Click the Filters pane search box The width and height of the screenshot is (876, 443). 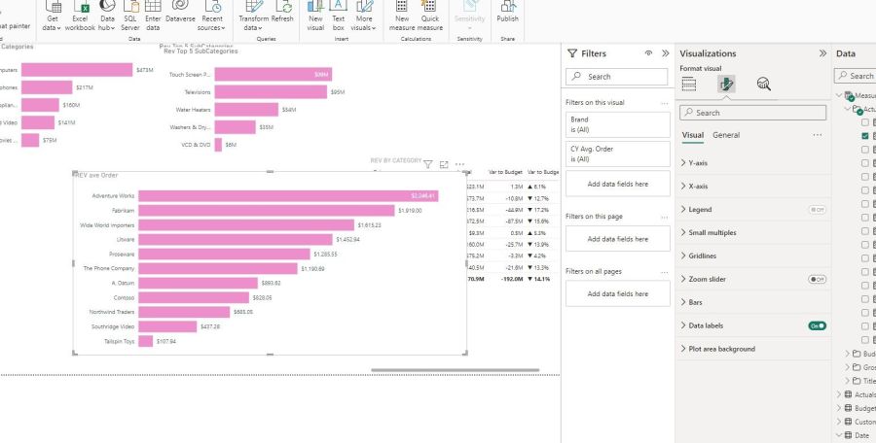pyautogui.click(x=617, y=77)
